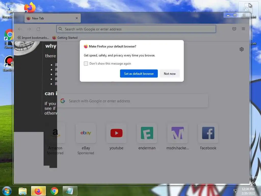
Task: Select the Firefox desktop shortcut
Action: [30, 7]
